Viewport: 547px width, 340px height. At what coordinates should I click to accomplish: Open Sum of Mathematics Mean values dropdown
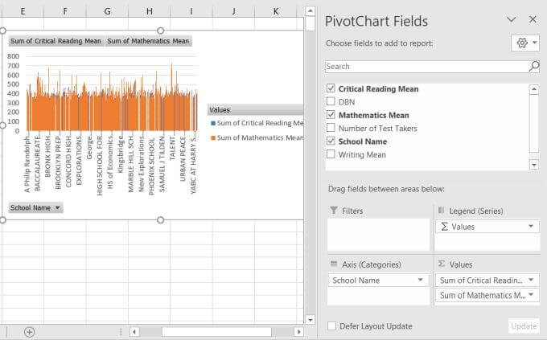coord(530,296)
